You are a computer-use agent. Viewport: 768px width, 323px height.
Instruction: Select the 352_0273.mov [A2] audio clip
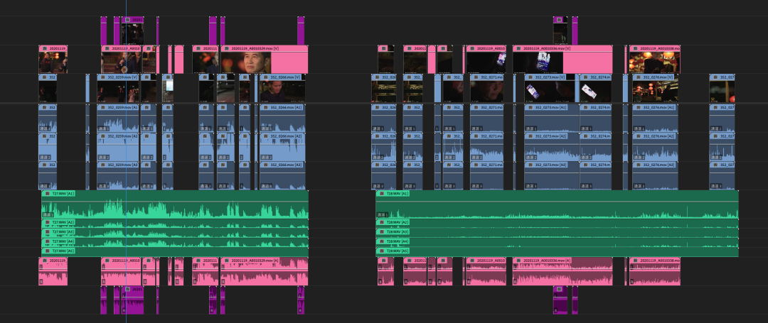[551, 147]
